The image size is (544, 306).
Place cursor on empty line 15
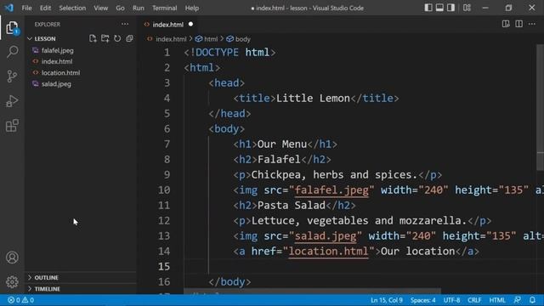tap(360, 266)
